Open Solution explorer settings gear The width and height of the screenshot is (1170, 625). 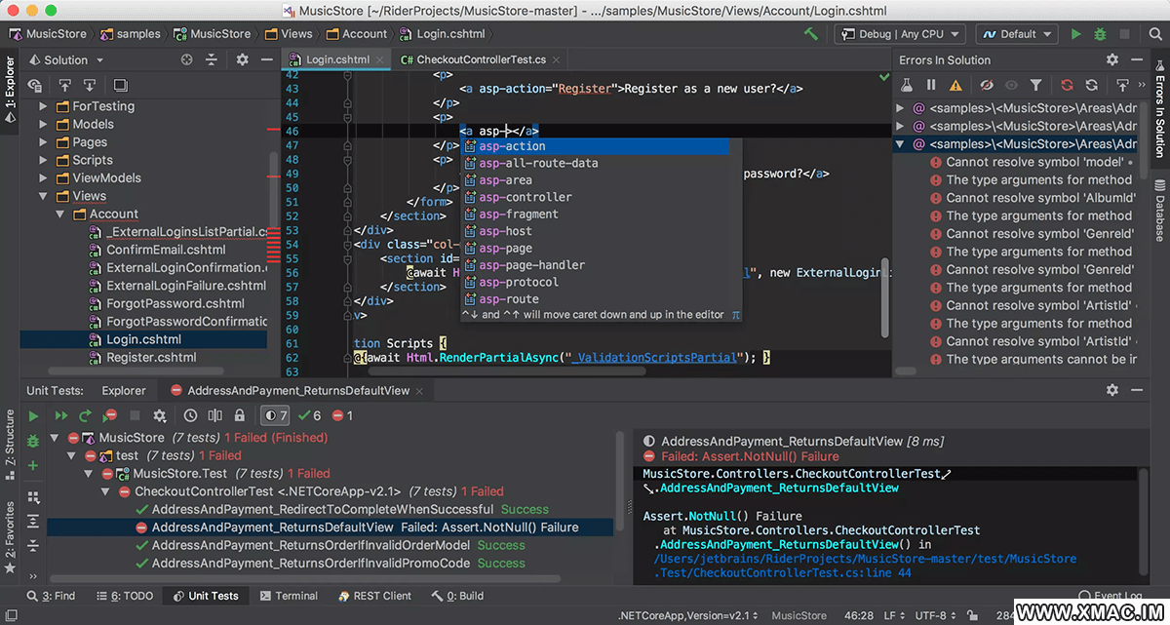(x=243, y=59)
